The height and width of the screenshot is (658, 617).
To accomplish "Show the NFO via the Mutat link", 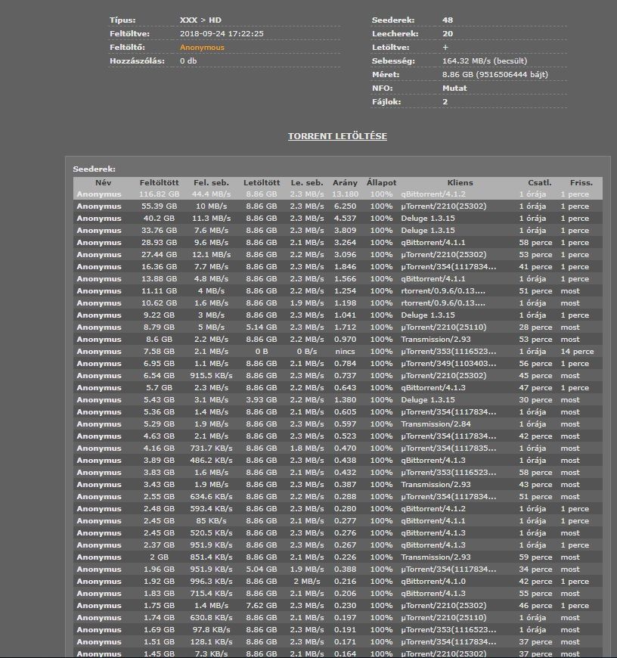I will click(454, 88).
